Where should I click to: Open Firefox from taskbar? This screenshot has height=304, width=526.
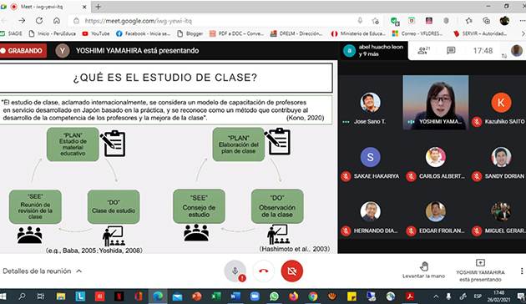click(x=294, y=296)
